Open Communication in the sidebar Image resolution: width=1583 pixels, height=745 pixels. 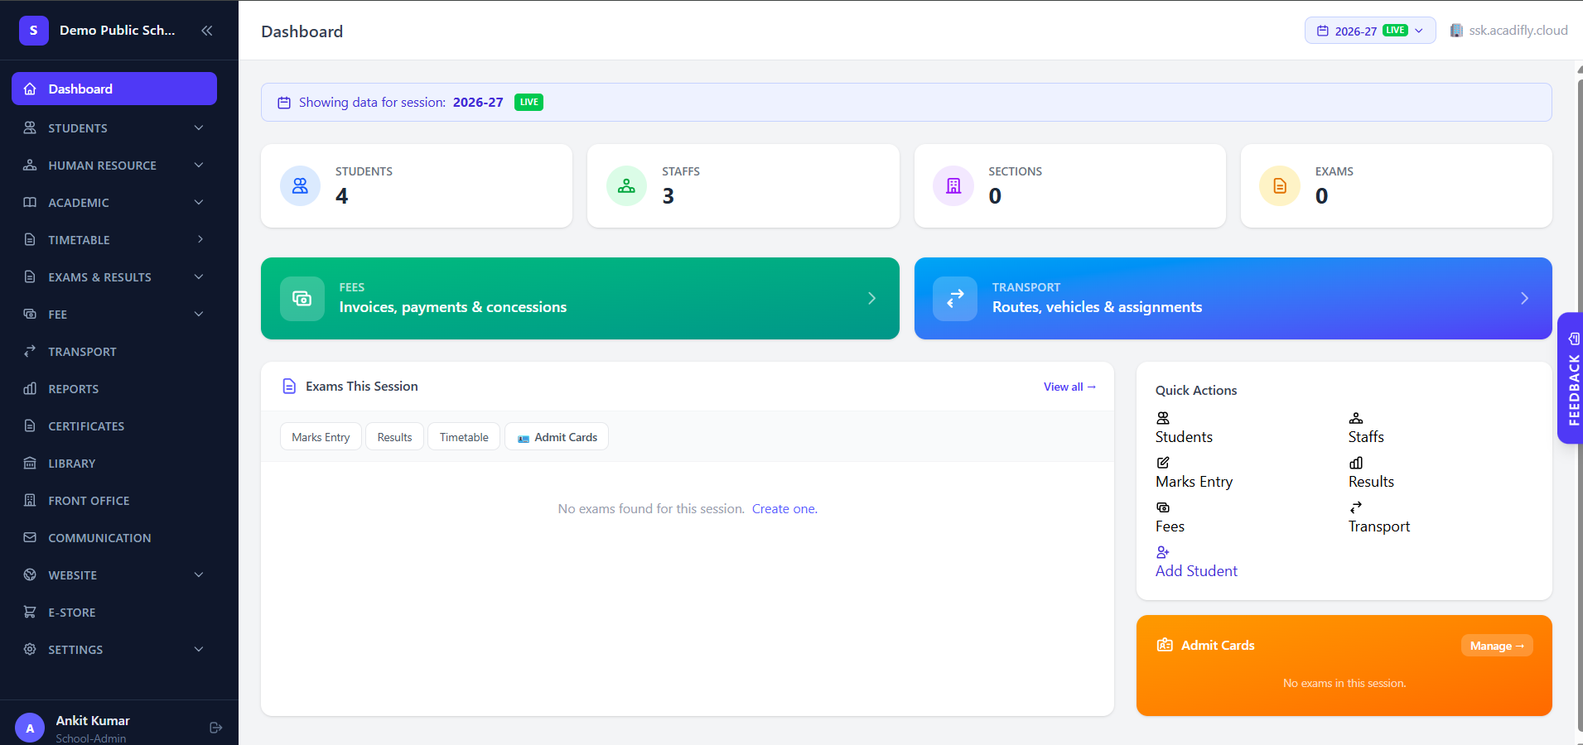[x=114, y=537]
